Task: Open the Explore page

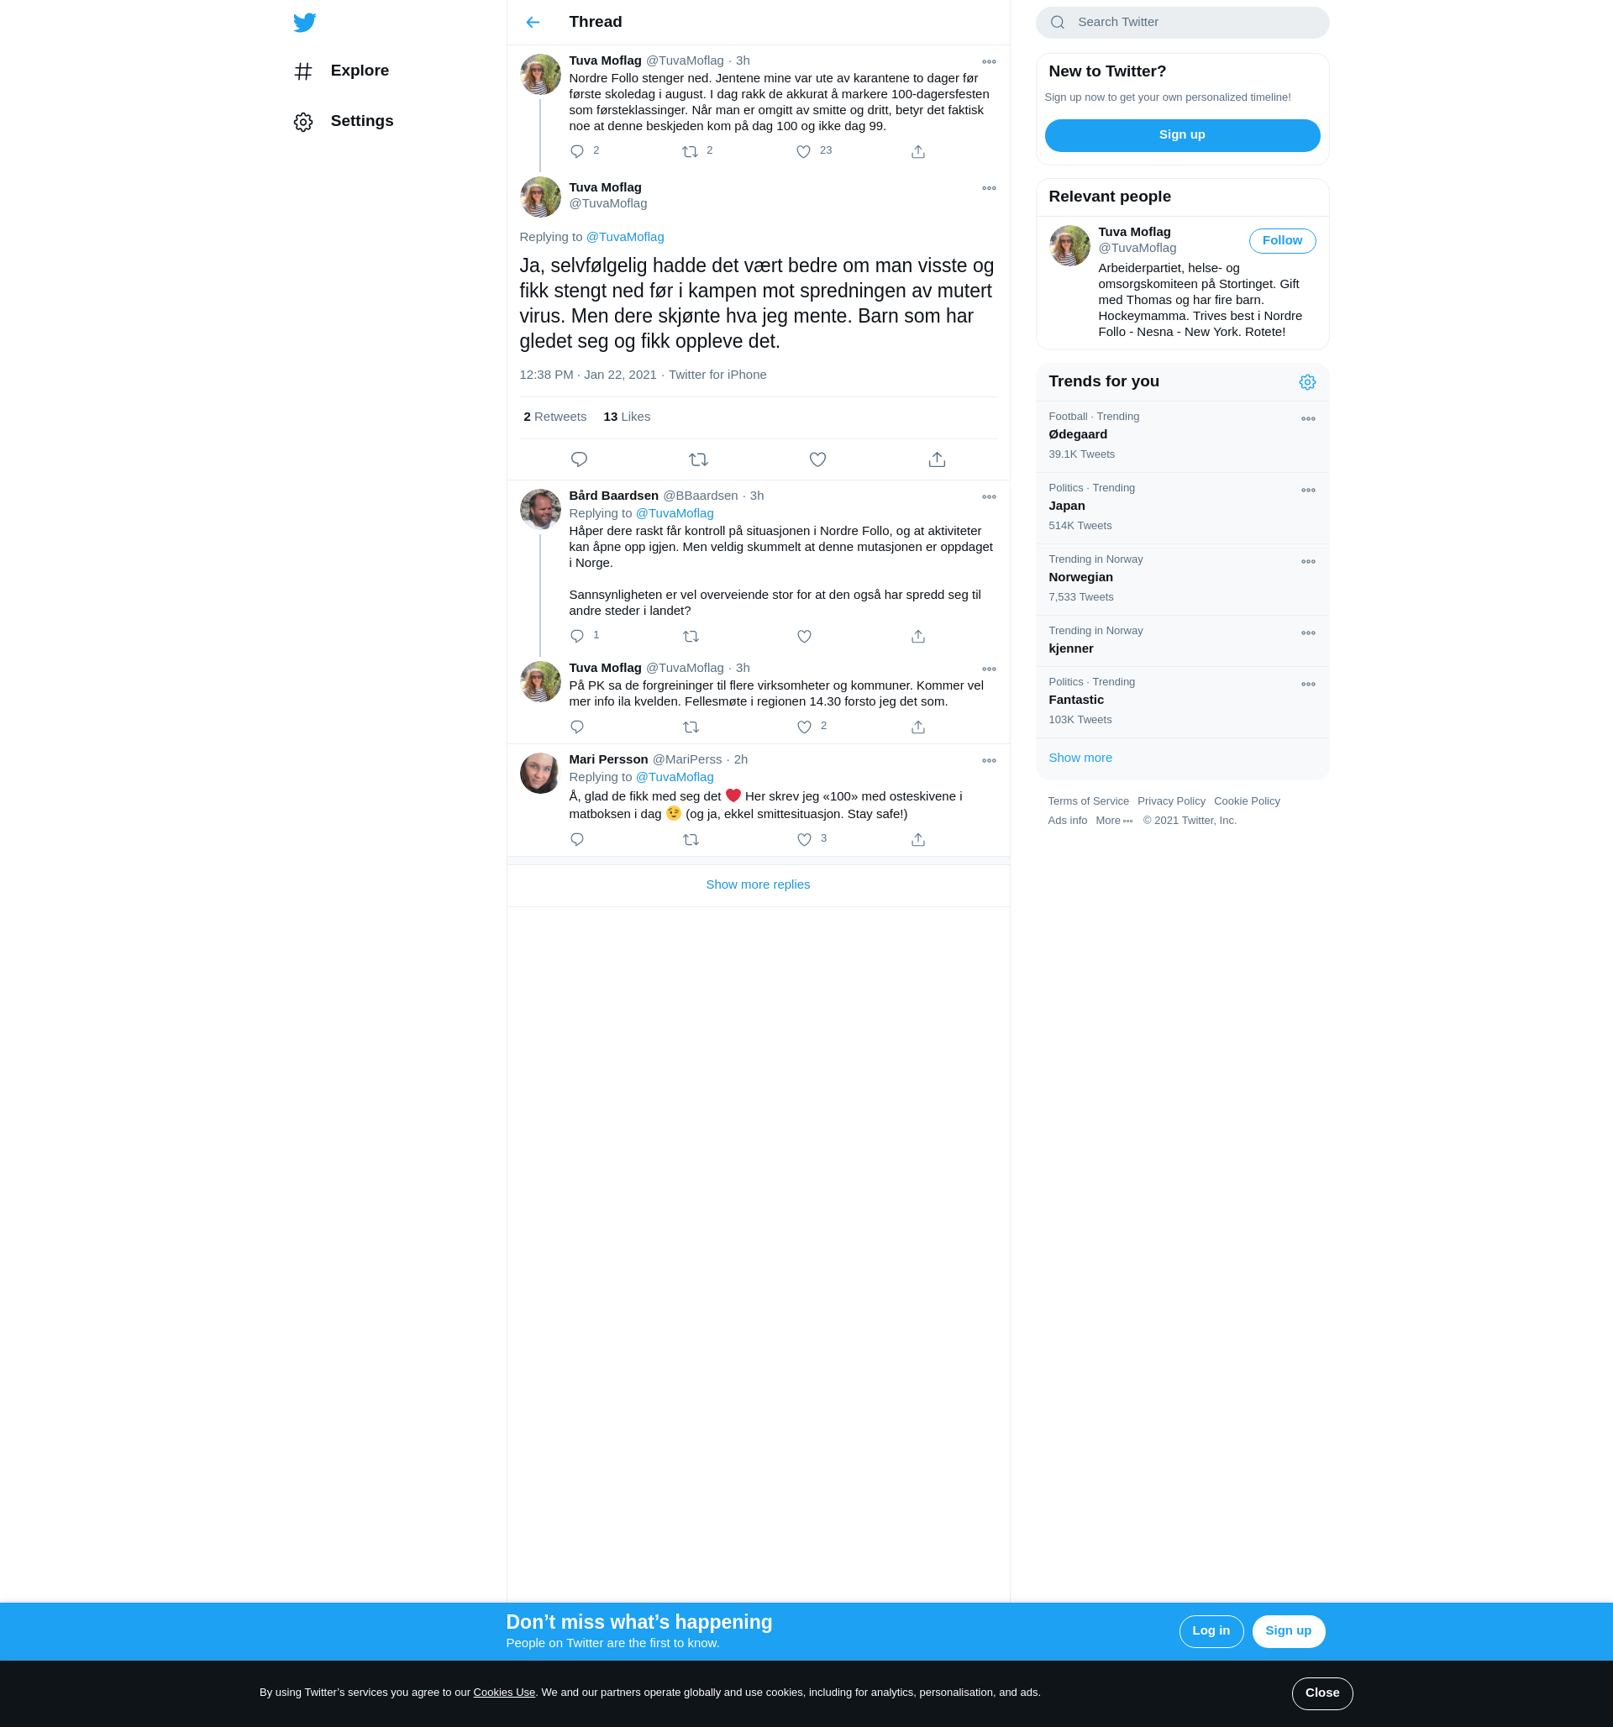Action: pos(359,71)
